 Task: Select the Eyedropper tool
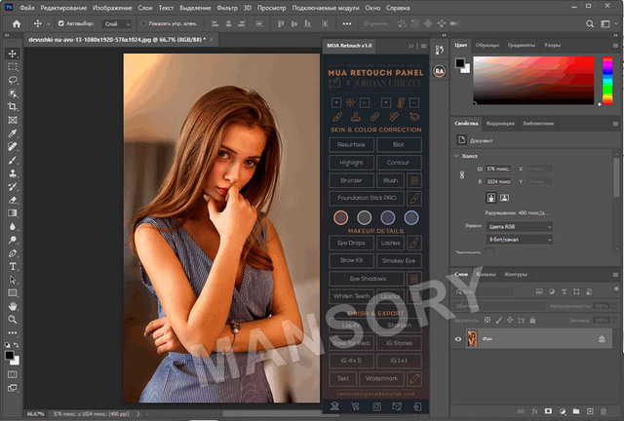[13, 133]
